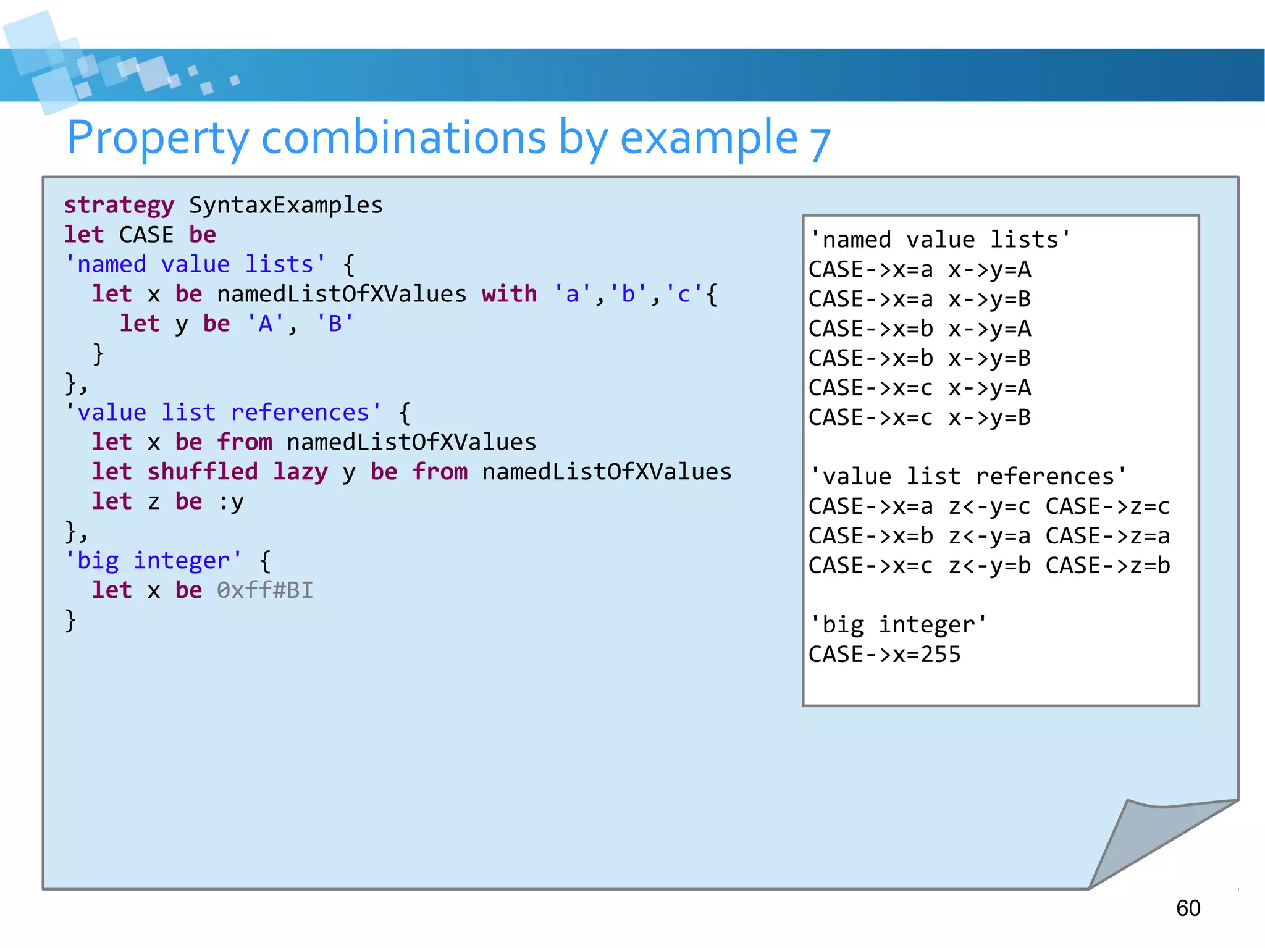Click output line 'CASE->x=b x->y=A'
This screenshot has width=1265, height=948.
click(920, 329)
